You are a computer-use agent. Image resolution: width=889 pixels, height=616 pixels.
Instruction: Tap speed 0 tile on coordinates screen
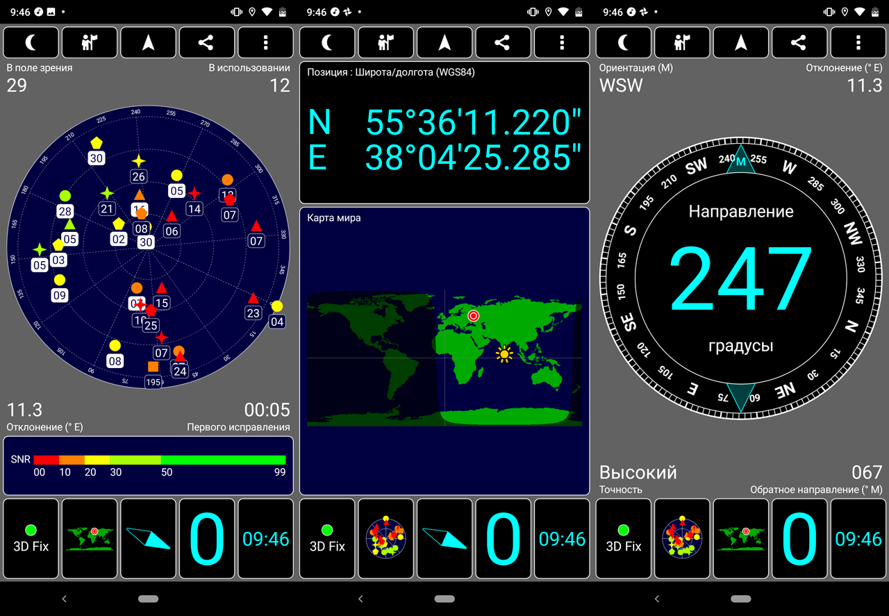pyautogui.click(x=503, y=538)
